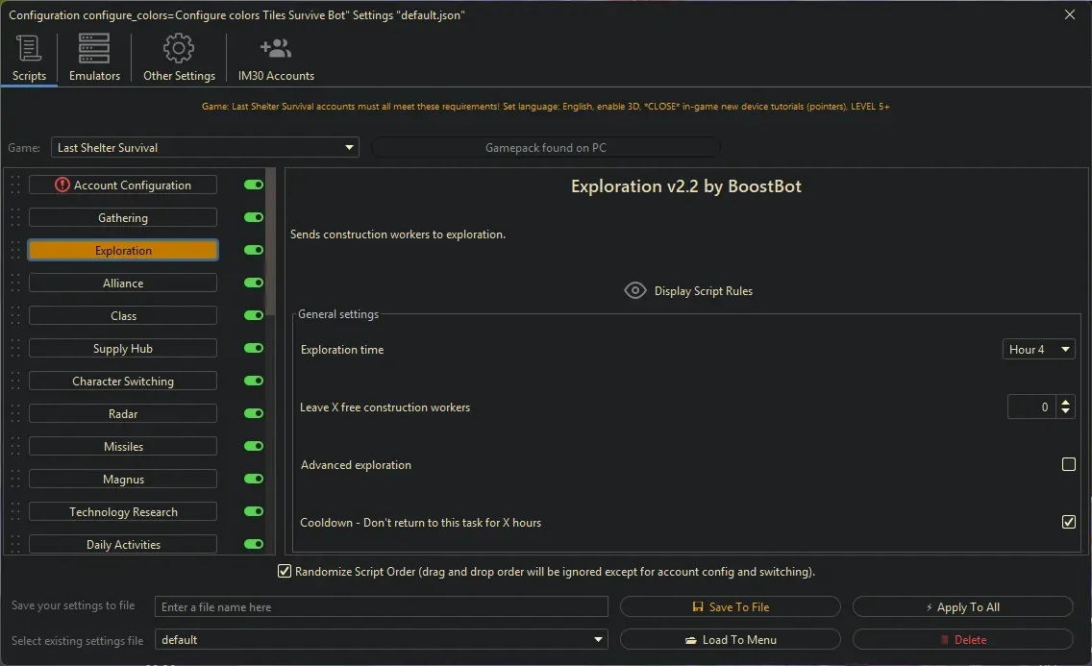Click the red Delete button
Image resolution: width=1092 pixels, height=666 pixels.
coord(962,639)
